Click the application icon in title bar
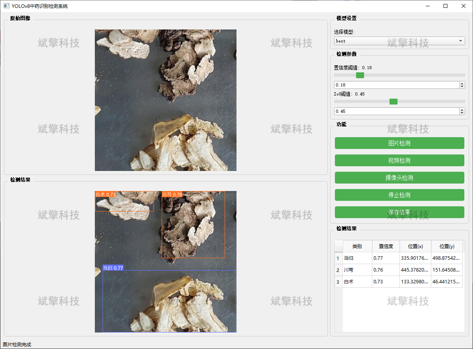The height and width of the screenshot is (349, 473). (x=6, y=6)
